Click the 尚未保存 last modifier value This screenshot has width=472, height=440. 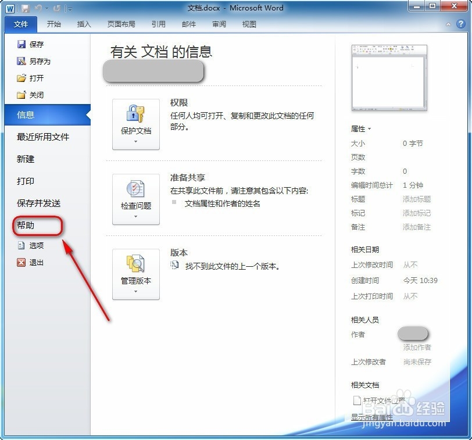pyautogui.click(x=417, y=362)
